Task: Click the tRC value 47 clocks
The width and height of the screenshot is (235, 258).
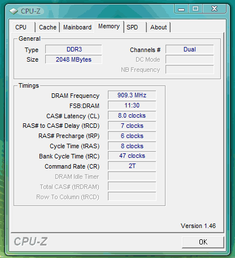Action: [132, 156]
